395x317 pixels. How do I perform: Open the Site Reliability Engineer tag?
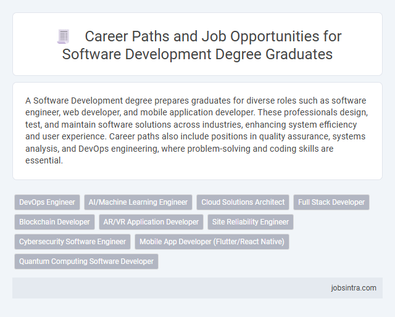[x=251, y=222]
